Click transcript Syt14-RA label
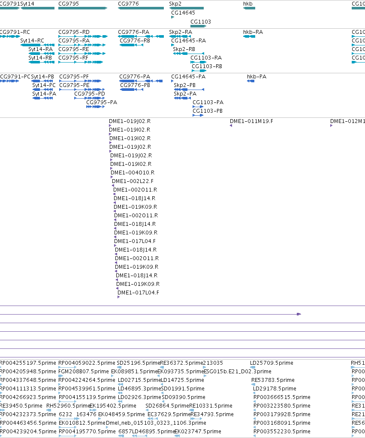This screenshot has width=365, height=438. coord(40,49)
